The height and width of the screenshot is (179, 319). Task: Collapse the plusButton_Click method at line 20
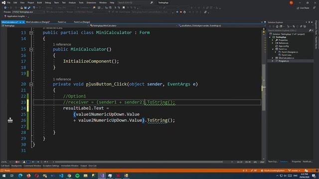pos(31,84)
